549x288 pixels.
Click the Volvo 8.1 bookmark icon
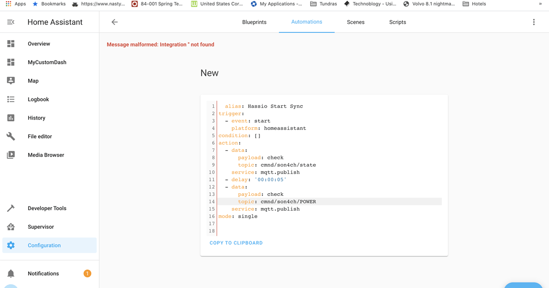pyautogui.click(x=406, y=4)
